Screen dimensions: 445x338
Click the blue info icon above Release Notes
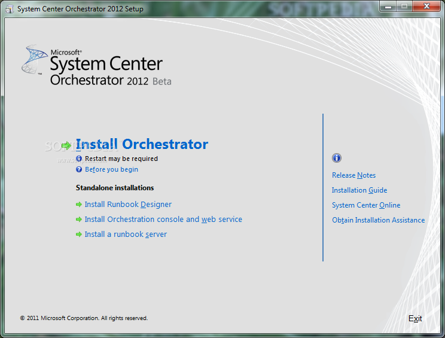point(337,158)
